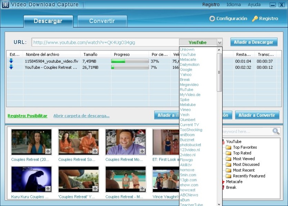Select Unkown in site list
Viewport: 288px width, 206px height.
[187, 49]
